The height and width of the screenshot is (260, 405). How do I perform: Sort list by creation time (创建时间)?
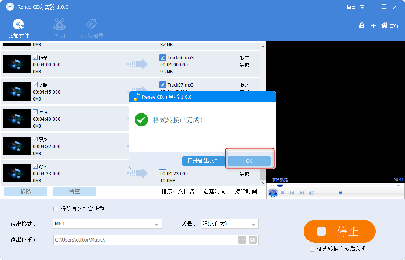point(215,191)
